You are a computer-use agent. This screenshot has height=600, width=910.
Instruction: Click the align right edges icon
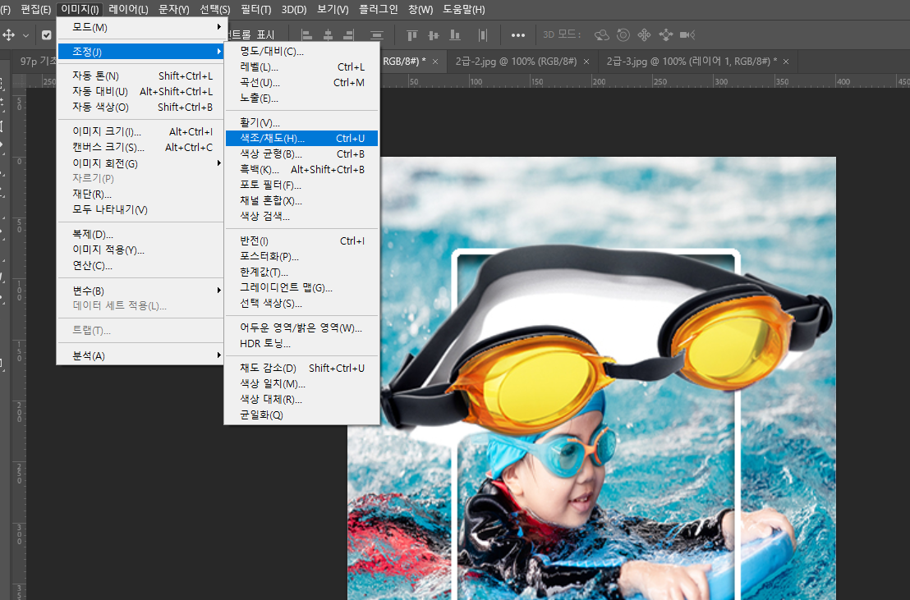[349, 35]
